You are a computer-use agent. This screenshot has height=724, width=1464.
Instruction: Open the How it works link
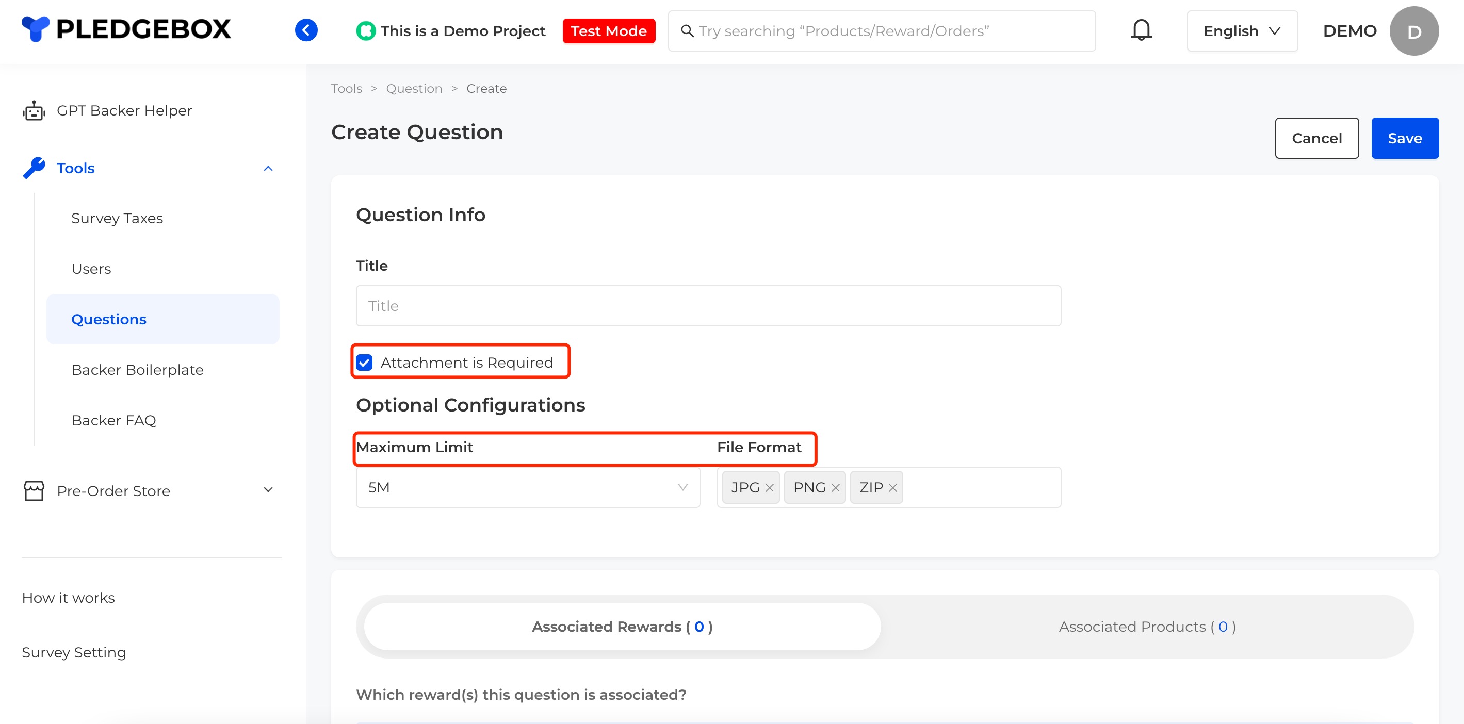[x=68, y=598]
